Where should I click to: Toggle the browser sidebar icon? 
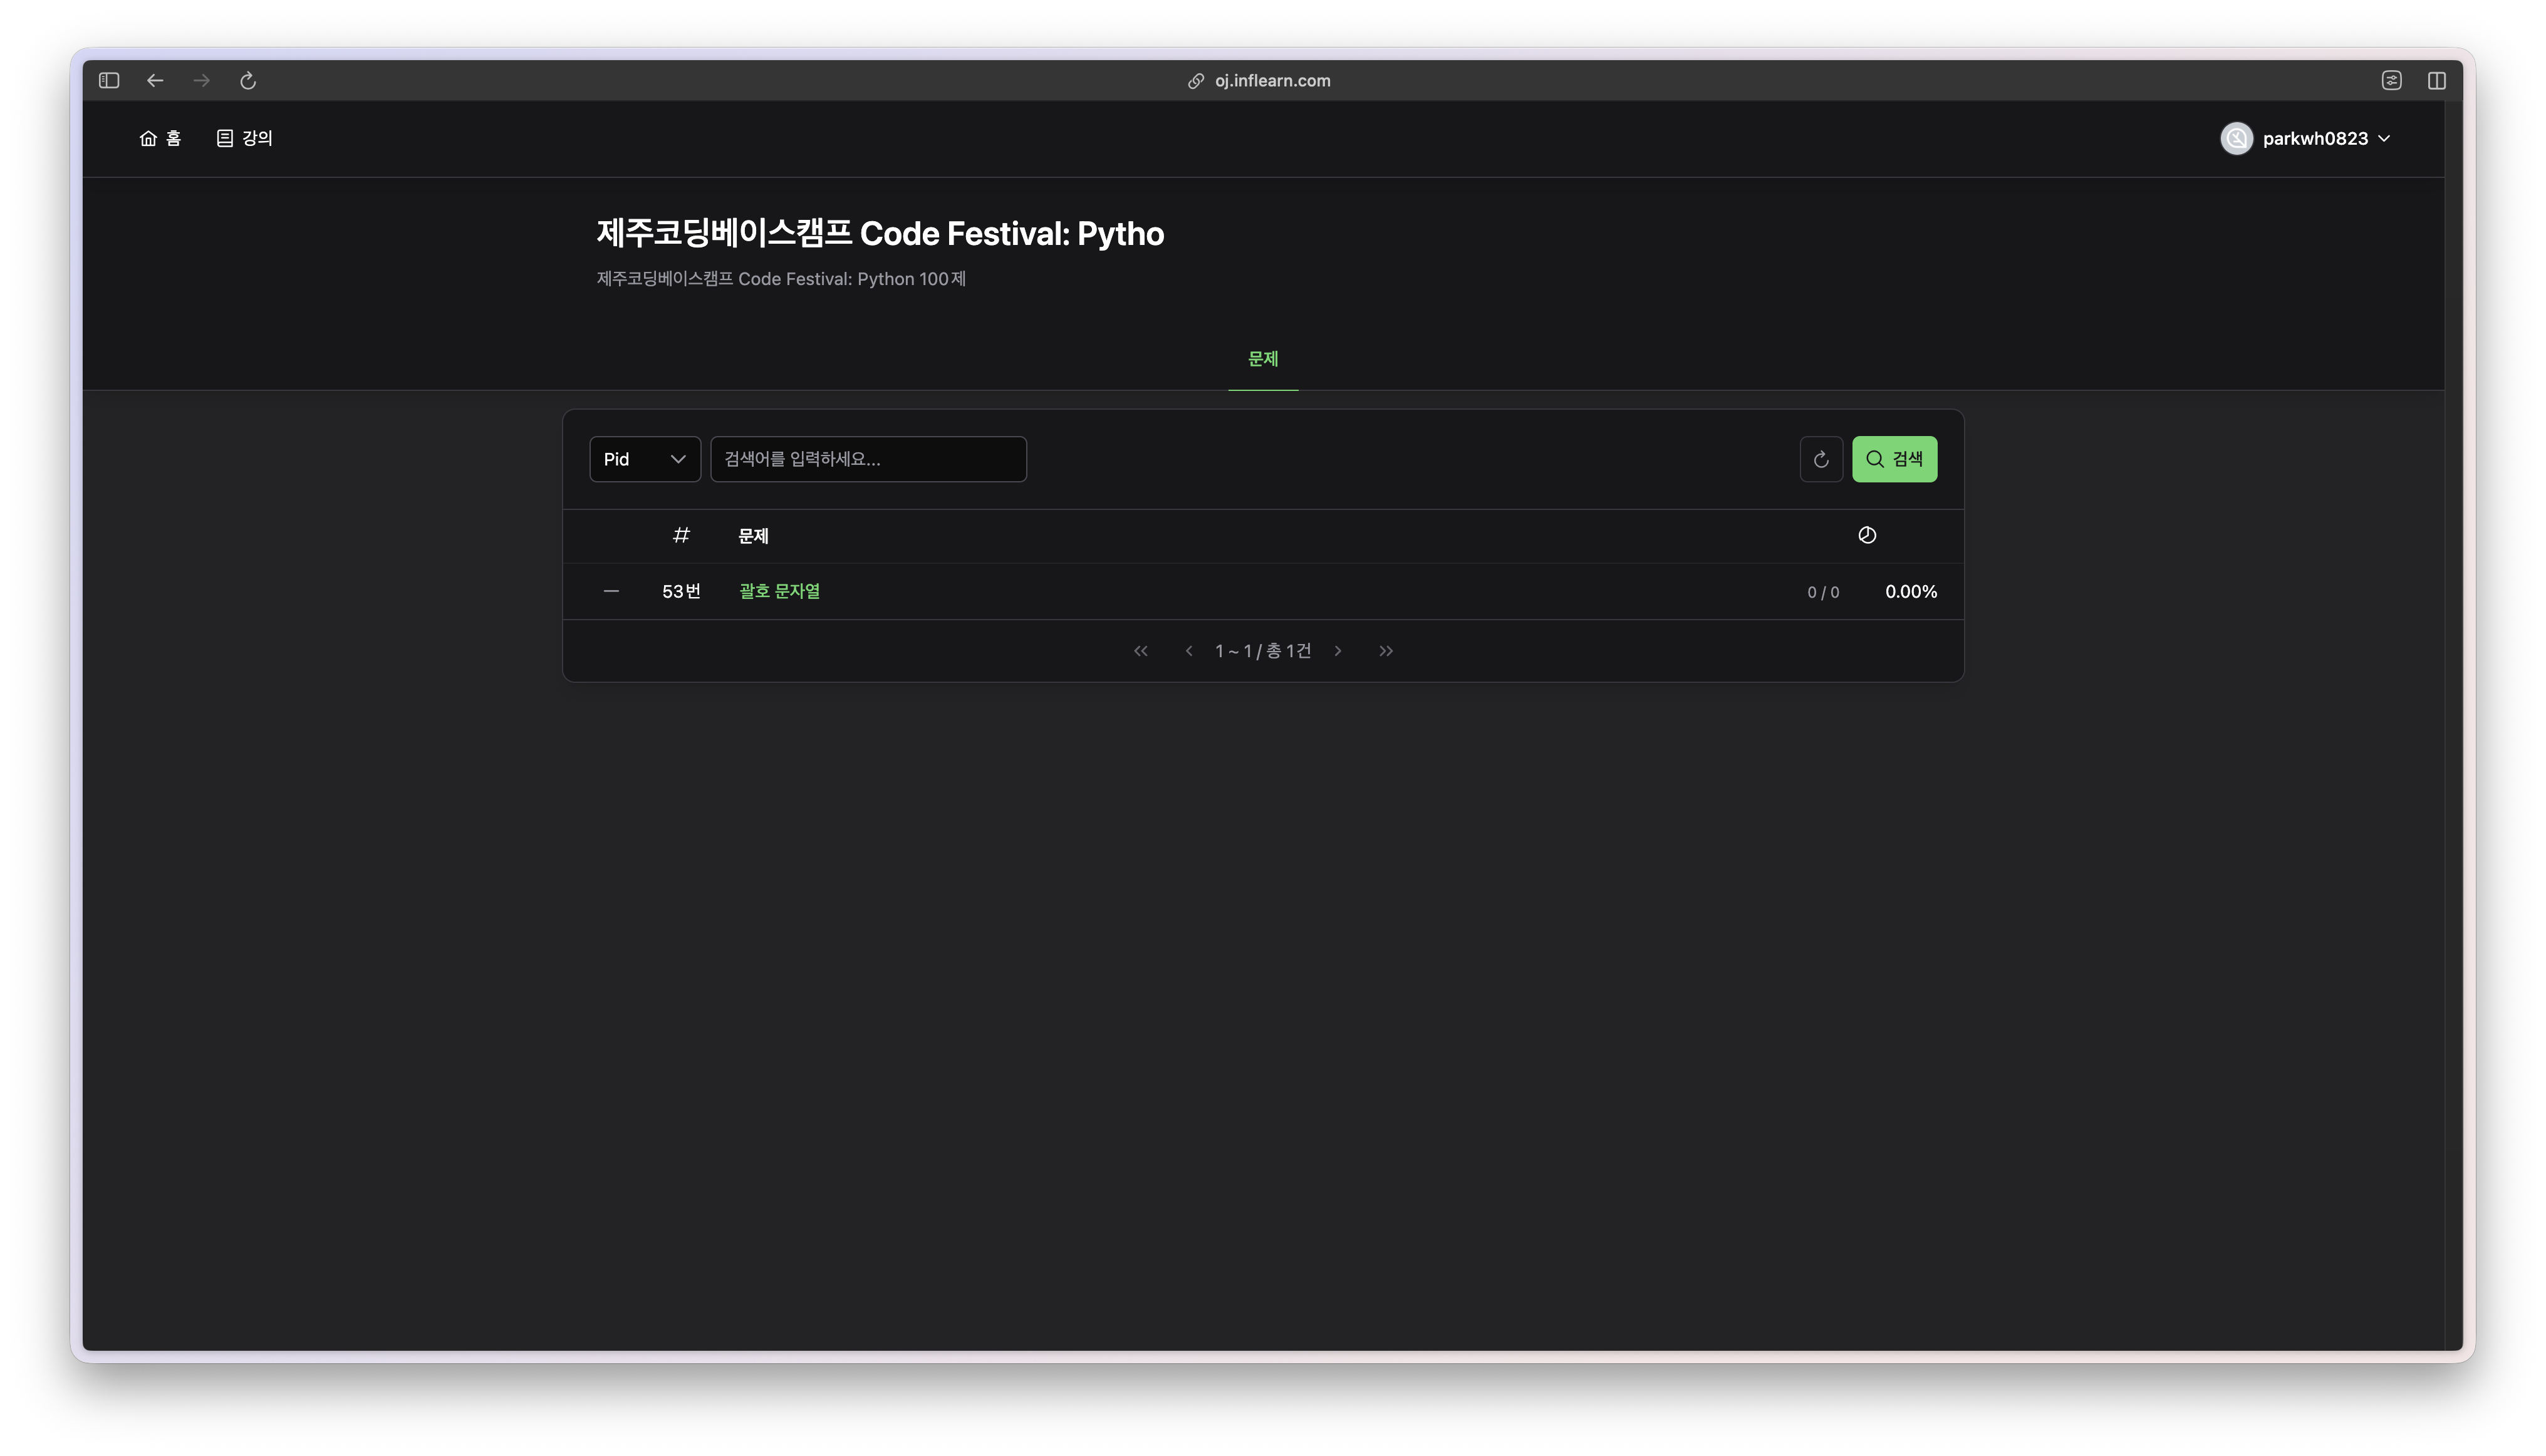pyautogui.click(x=109, y=81)
